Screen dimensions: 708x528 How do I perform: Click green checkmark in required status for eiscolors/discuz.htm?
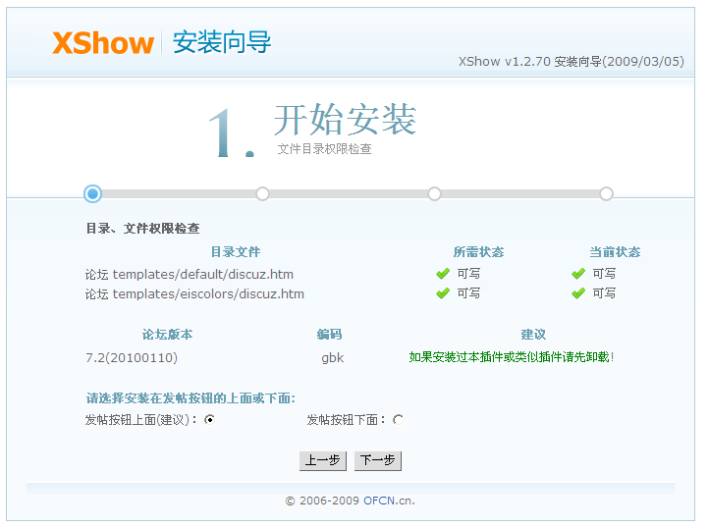[443, 293]
